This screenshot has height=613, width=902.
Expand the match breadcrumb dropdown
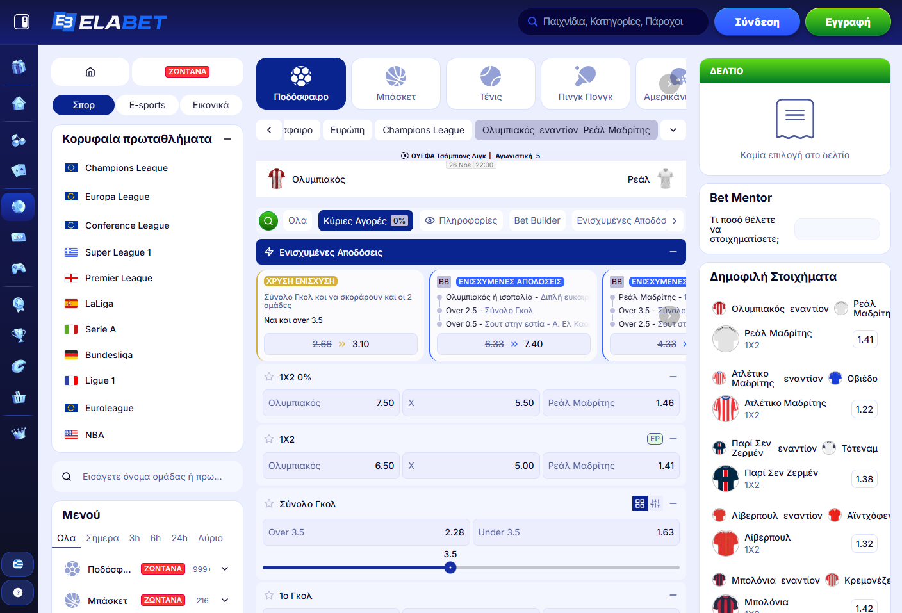[x=673, y=130]
